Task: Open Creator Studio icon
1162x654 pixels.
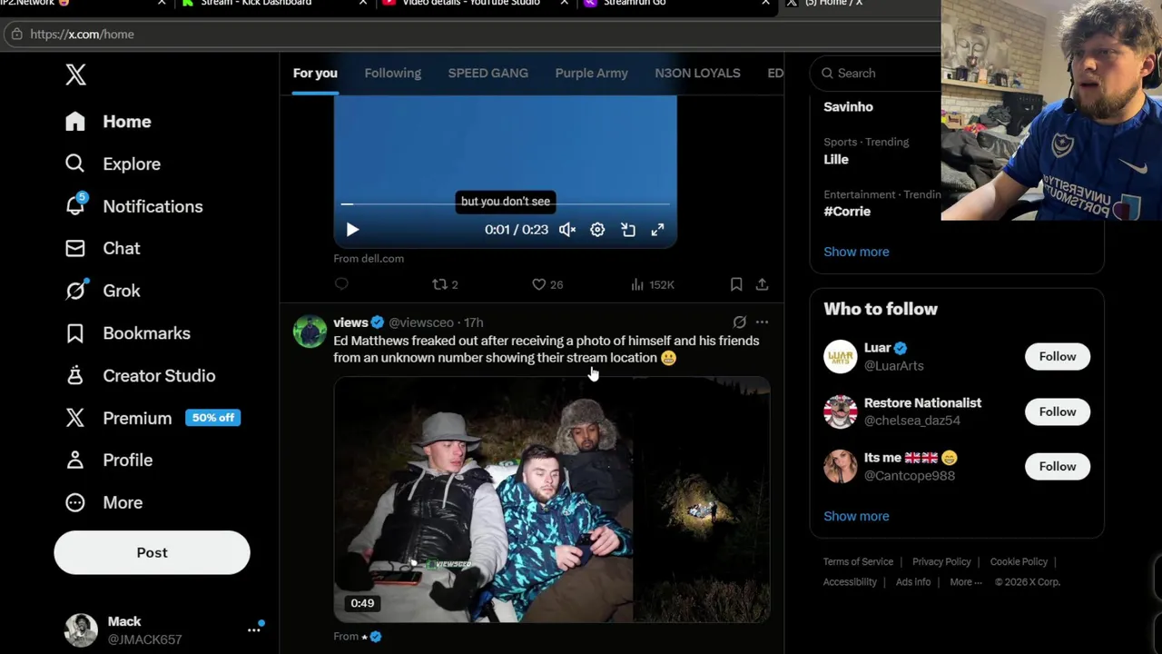Action: coord(74,375)
